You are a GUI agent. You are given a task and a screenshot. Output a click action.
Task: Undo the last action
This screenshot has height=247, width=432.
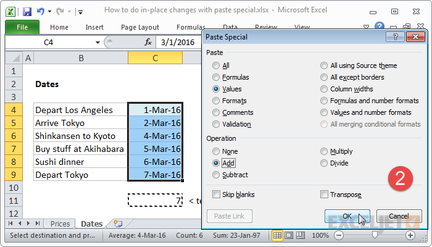(41, 11)
